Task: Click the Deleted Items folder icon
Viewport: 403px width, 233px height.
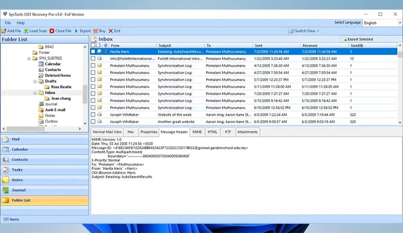Action: (41, 76)
